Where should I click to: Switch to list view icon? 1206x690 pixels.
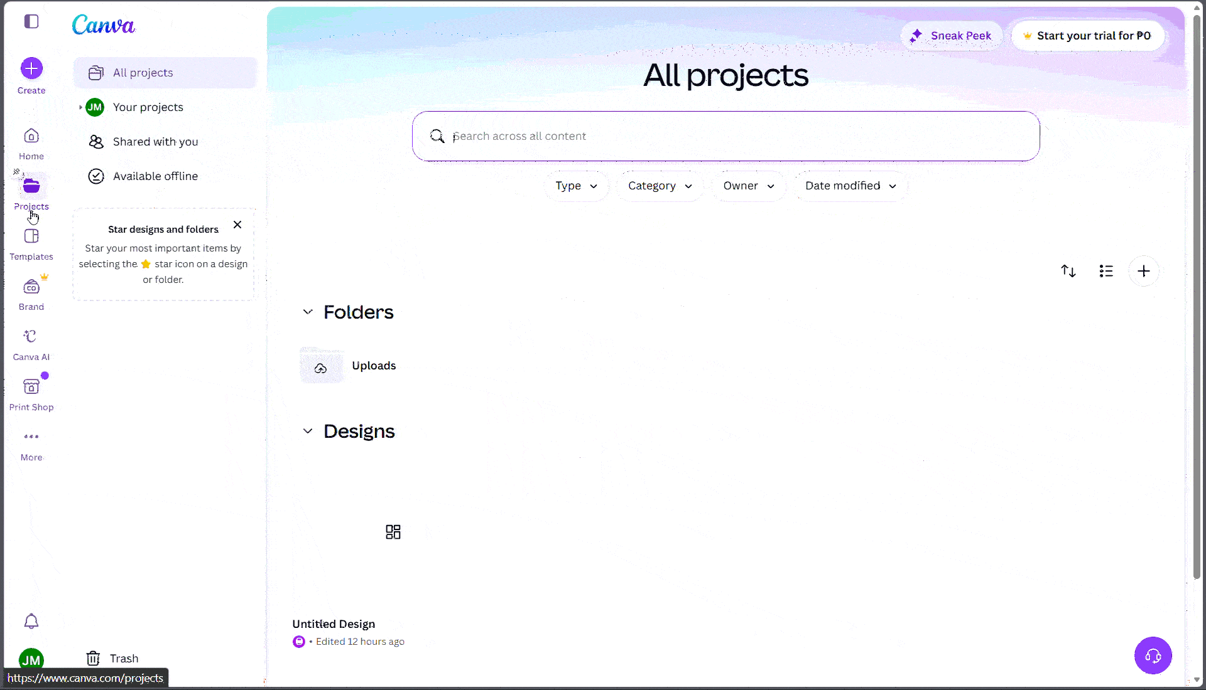coord(1106,271)
